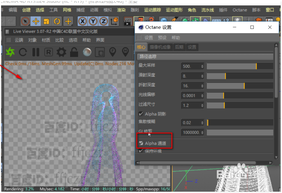This screenshot has height=193, width=282.
Task: Activate the Rotate tool in toolbar
Action: click(x=57, y=21)
